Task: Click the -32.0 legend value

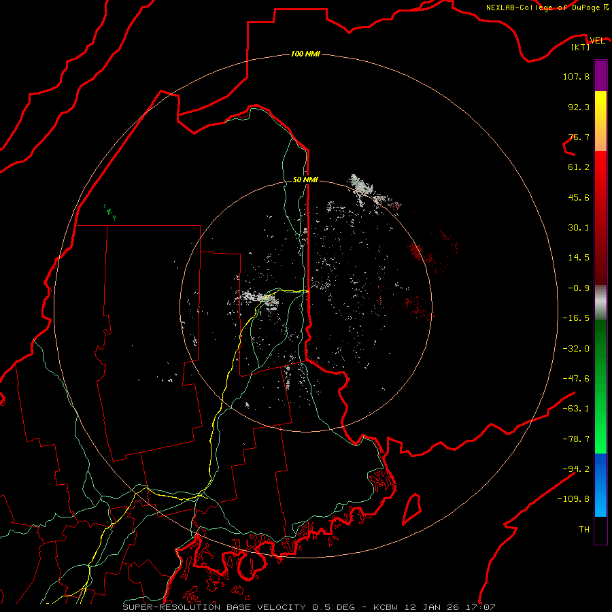Action: click(x=576, y=349)
